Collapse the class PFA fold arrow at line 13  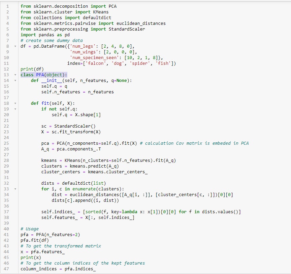click(x=15, y=75)
